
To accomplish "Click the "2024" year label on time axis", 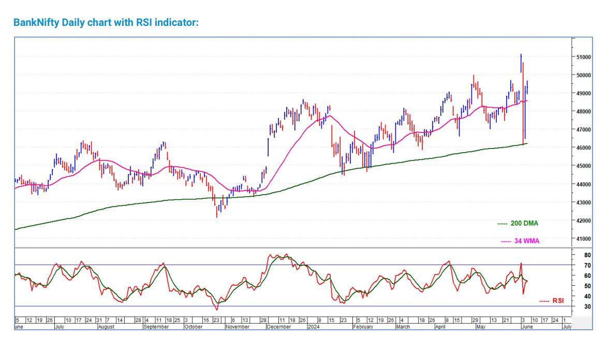I will coord(314,327).
